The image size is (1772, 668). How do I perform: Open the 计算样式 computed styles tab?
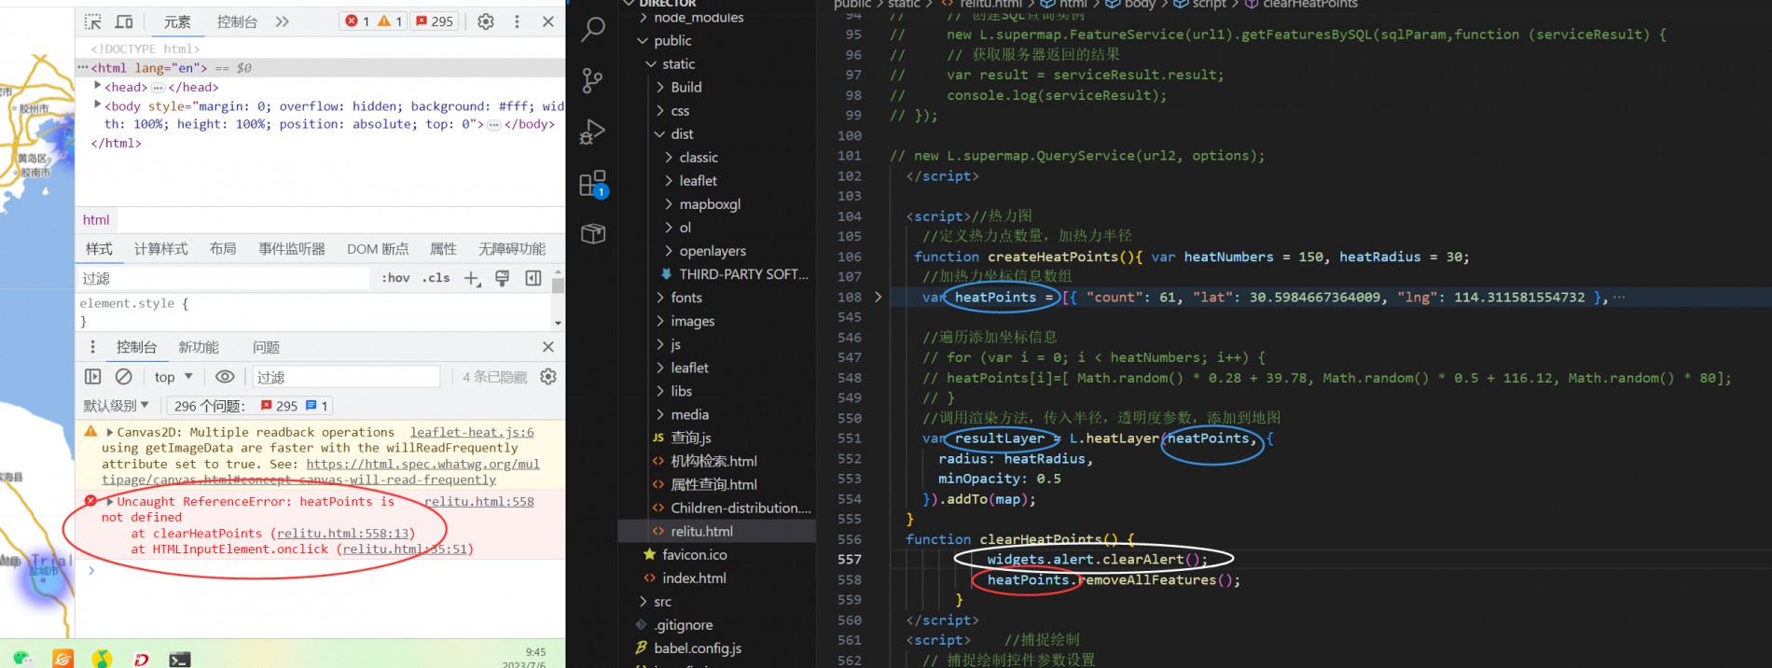click(x=160, y=248)
